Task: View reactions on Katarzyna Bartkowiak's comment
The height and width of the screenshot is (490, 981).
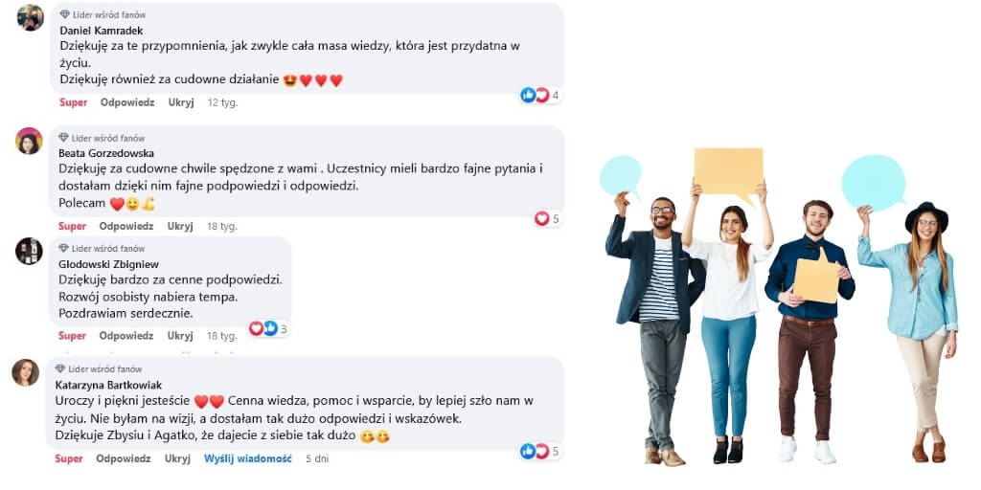Action: point(540,452)
